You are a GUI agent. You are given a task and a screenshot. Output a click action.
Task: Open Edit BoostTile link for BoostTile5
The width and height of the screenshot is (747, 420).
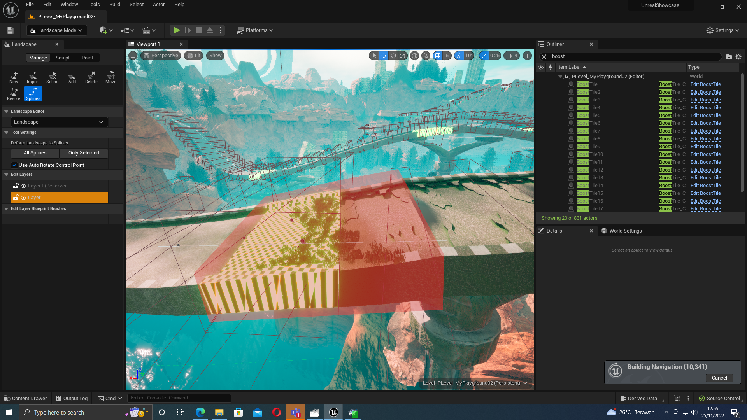point(705,115)
